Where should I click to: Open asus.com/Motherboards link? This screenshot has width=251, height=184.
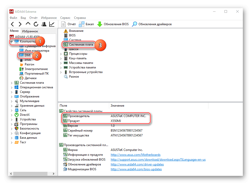136,155
